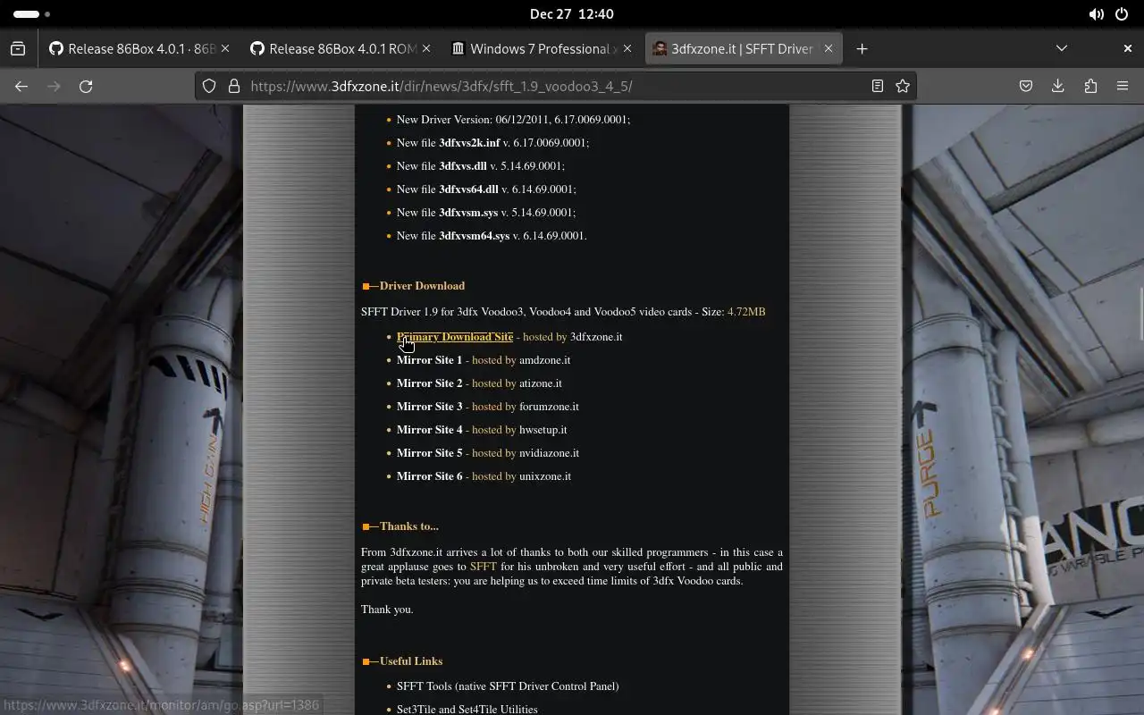The width and height of the screenshot is (1144, 715).
Task: Click the site padlock icon
Action: click(234, 86)
